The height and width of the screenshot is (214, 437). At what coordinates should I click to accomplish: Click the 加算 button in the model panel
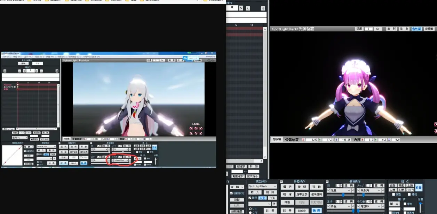point(272,198)
